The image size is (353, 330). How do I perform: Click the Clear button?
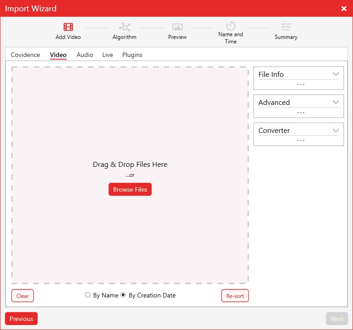click(23, 296)
